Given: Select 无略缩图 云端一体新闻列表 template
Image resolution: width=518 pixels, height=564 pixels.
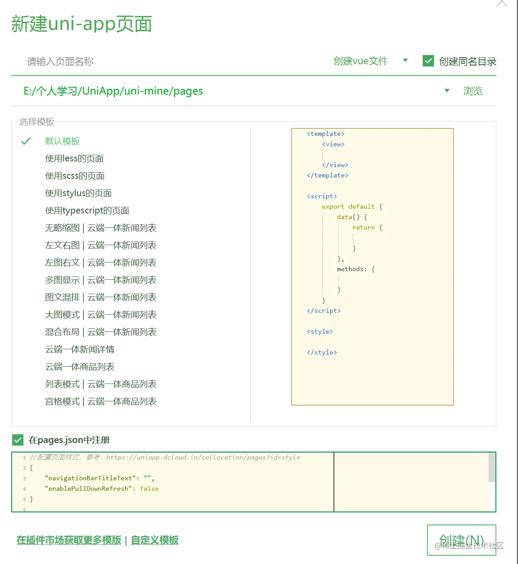Looking at the screenshot, I should point(100,228).
